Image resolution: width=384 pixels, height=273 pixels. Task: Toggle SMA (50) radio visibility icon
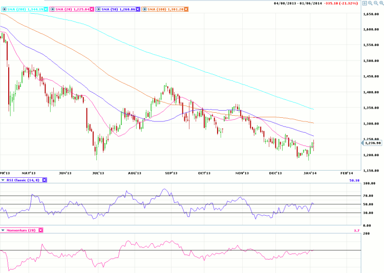[97, 9]
